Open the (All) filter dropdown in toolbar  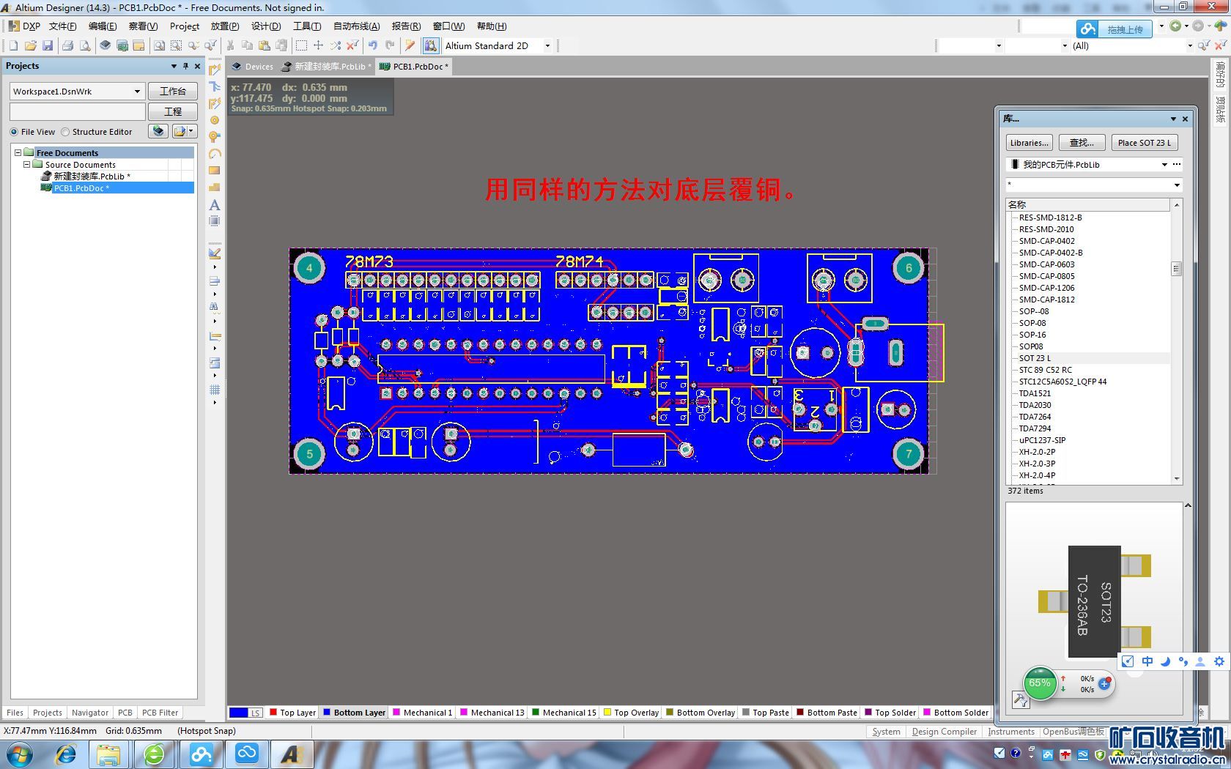click(x=1190, y=45)
